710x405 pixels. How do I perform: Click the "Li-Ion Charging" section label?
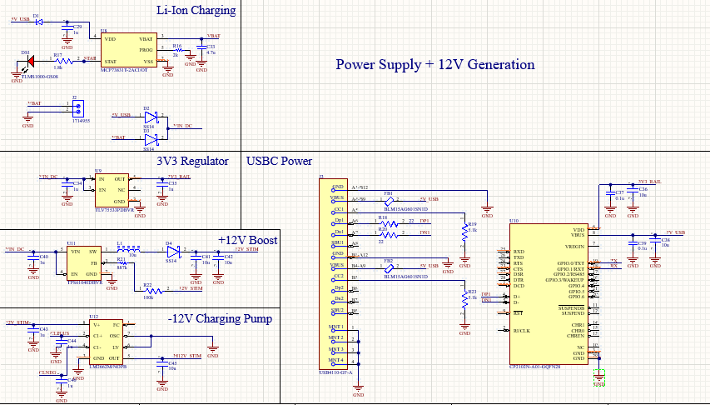[196, 10]
